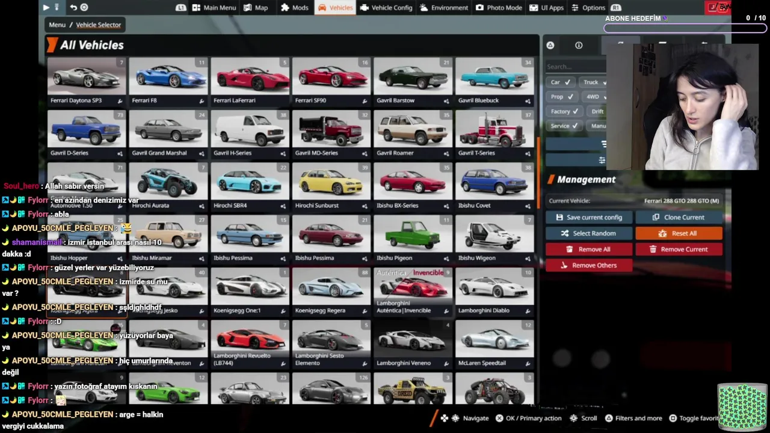
Task: Click Save current config button
Action: pyautogui.click(x=589, y=217)
